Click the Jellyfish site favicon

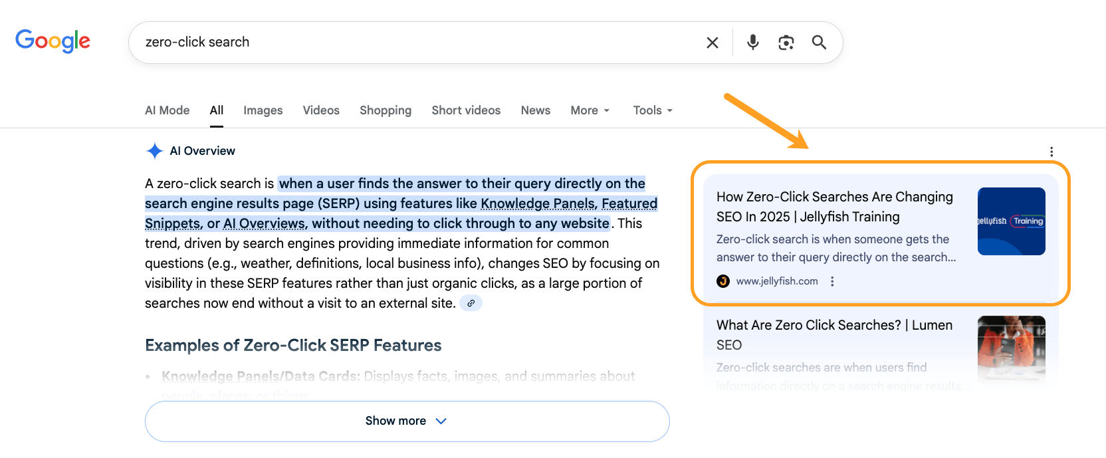pos(723,281)
